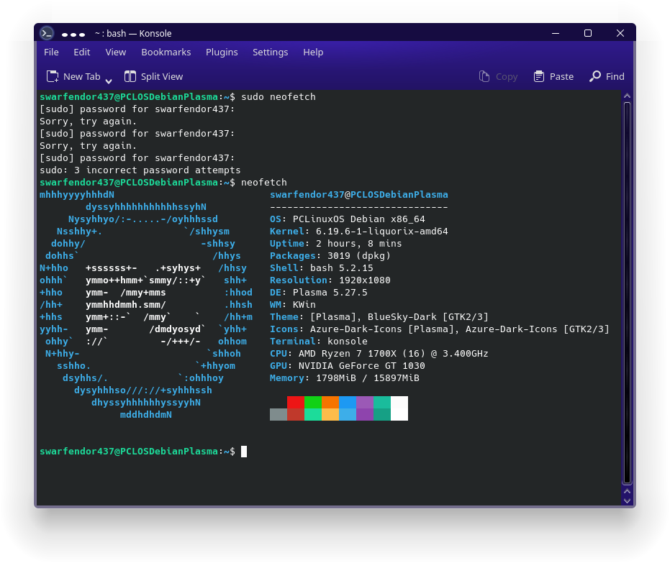This screenshot has width=670, height=563.
Task: Click the Split View button label
Action: (x=162, y=76)
